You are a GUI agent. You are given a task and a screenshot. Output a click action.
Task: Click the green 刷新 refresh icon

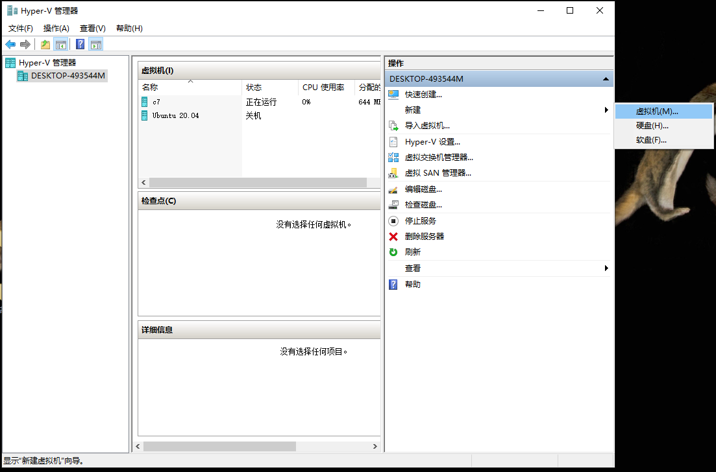click(393, 252)
